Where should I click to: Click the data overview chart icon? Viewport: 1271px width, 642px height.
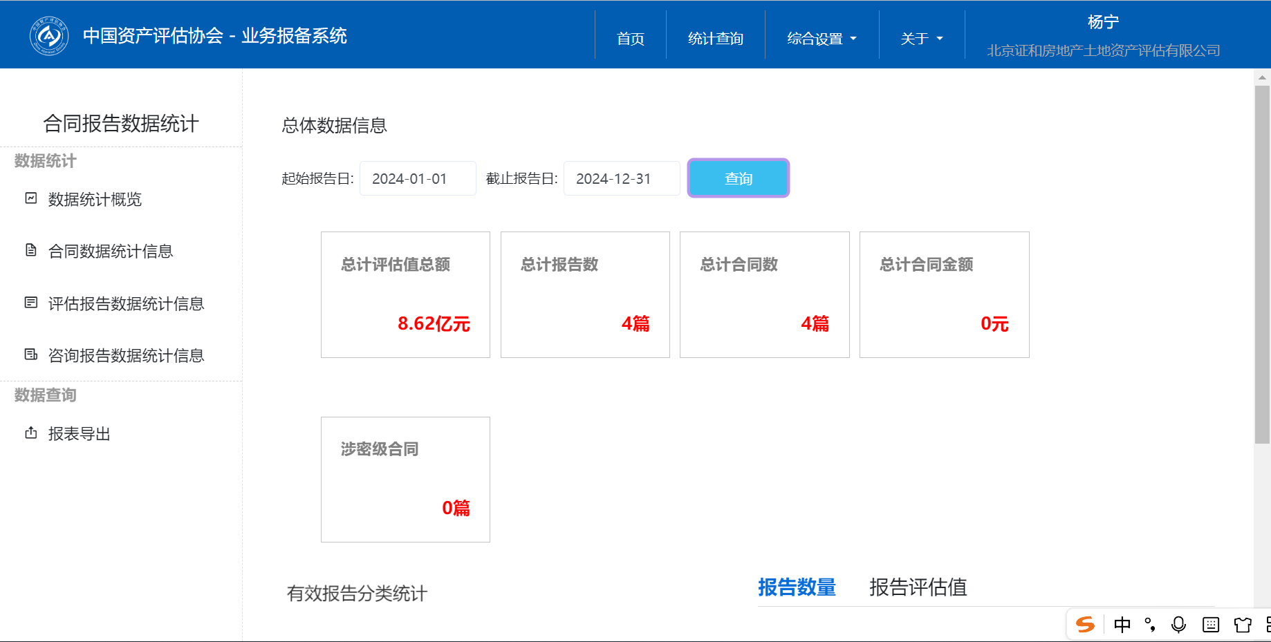coord(31,199)
